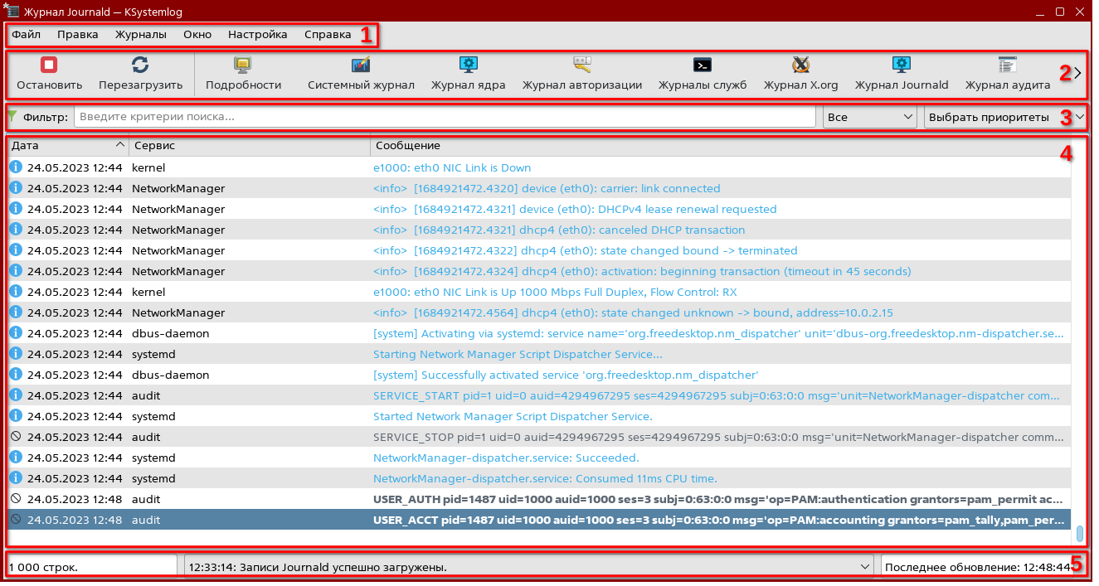Sort log entries by Дата column header
Viewport: 1099px width, 586px height.
coord(66,146)
